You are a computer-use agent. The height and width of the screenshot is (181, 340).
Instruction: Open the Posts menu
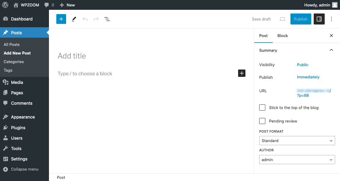24,32
